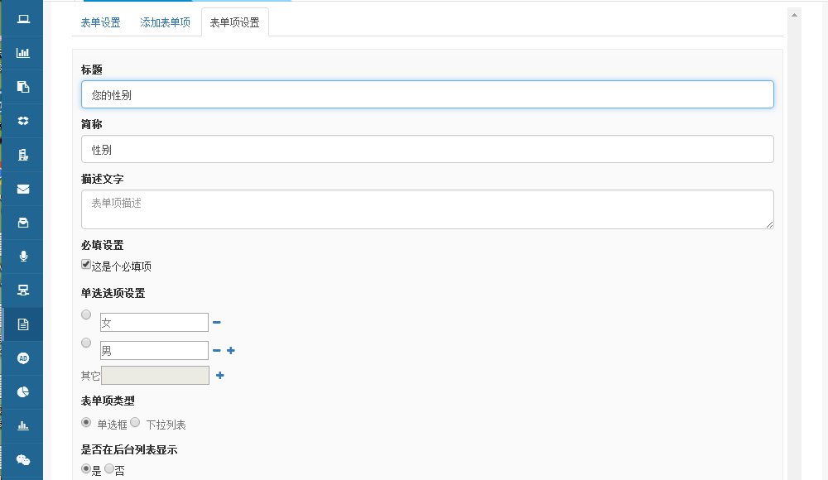
Task: Select the radio button beside the 女 option
Action: point(86,314)
